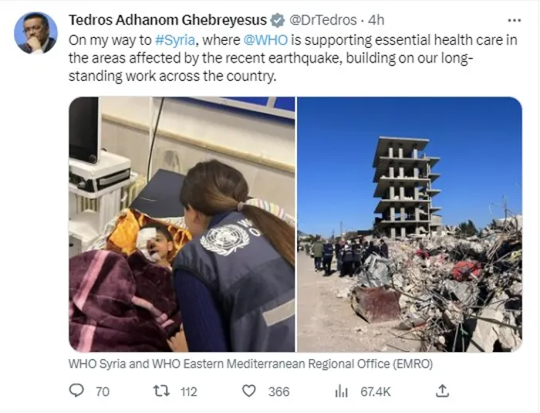Click the #Syria hashtag
Screen dimensions: 540x413
175,40
